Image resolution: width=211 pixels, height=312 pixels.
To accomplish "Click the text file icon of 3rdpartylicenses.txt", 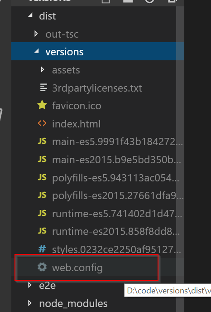I will pos(43,88).
